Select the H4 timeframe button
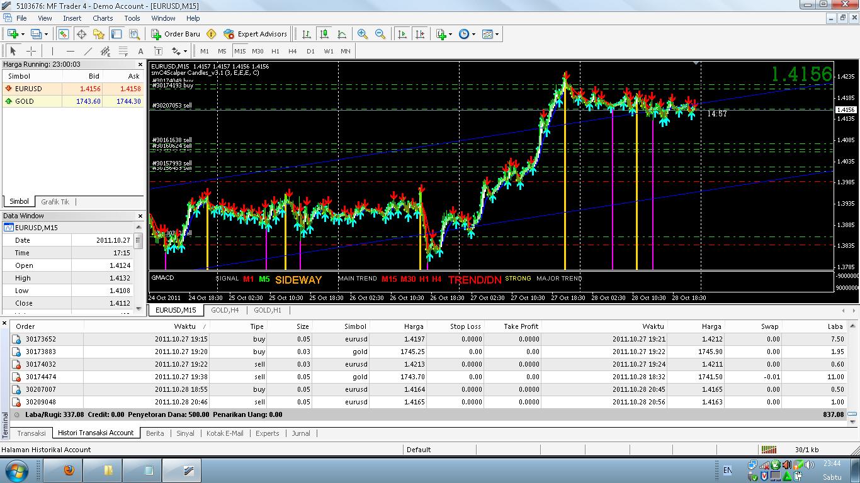 (x=293, y=51)
